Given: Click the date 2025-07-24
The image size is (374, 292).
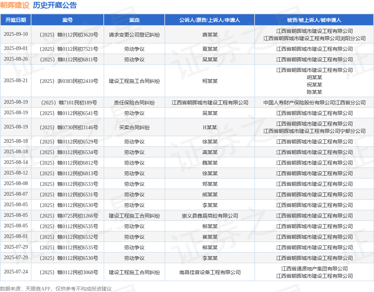Looking at the screenshot, I should pos(16,272).
